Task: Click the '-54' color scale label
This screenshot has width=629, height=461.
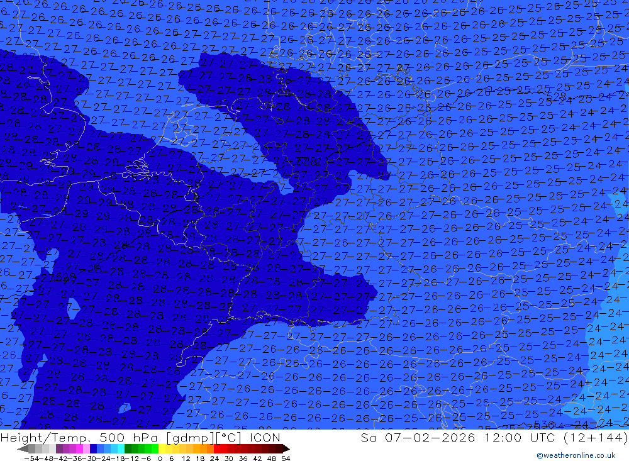Action: (x=31, y=458)
